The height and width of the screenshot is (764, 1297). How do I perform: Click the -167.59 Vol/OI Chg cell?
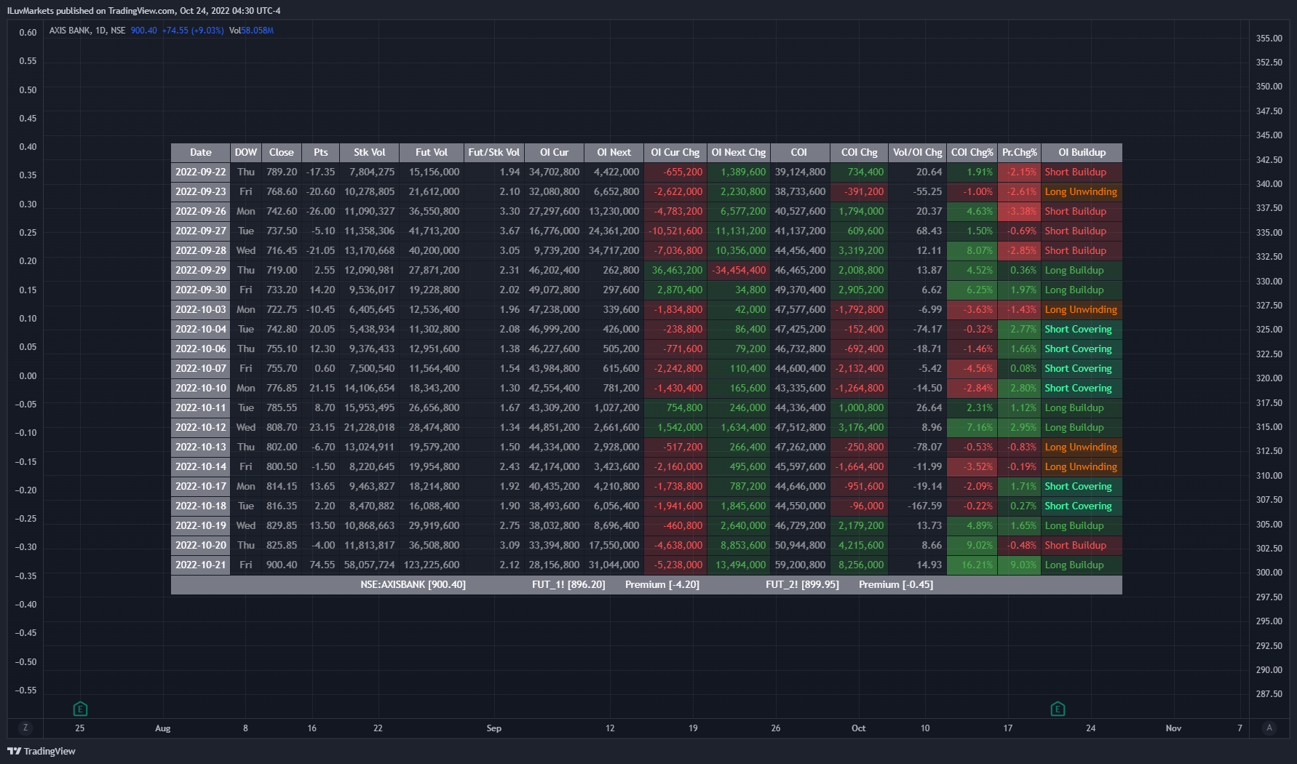(918, 506)
